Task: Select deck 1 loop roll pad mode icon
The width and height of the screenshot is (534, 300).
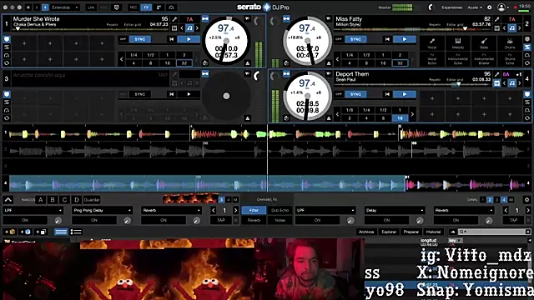Action: tap(7, 63)
